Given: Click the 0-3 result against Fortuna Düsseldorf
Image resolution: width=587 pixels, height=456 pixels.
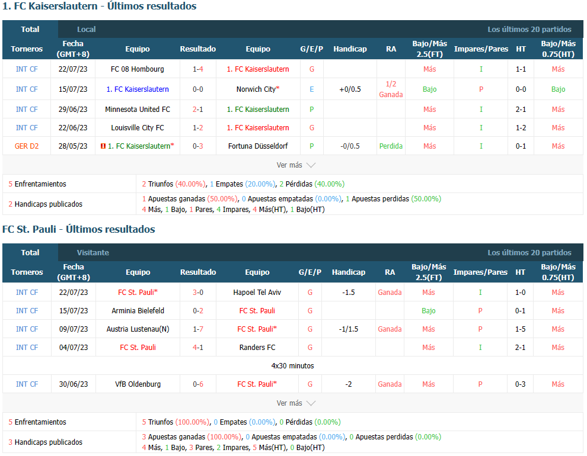Looking at the screenshot, I should tap(198, 146).
